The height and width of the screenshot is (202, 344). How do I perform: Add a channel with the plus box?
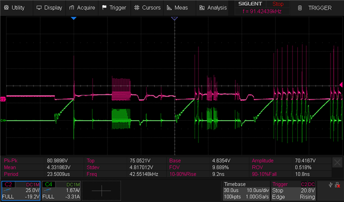tap(102, 191)
